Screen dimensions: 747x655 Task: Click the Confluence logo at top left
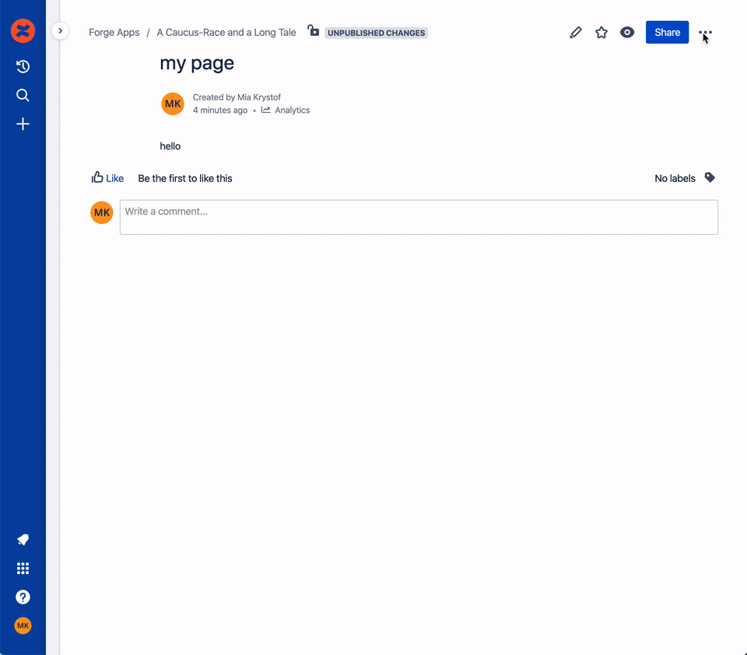[23, 31]
